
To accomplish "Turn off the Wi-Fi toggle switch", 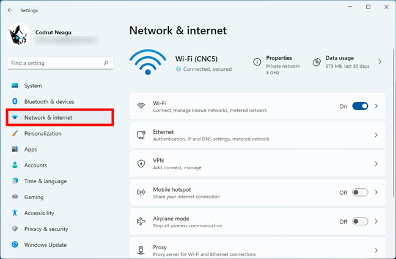I will [360, 106].
